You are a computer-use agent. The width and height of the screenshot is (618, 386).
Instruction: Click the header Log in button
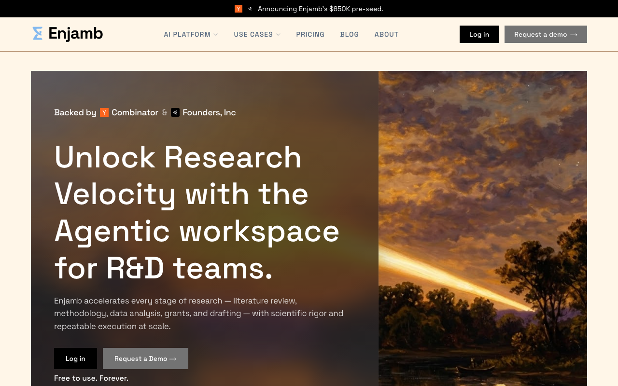tap(479, 34)
